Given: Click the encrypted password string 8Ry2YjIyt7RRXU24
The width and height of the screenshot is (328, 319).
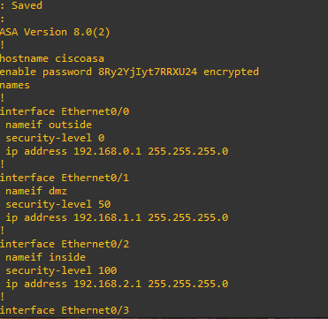Looking at the screenshot, I should (x=148, y=72).
